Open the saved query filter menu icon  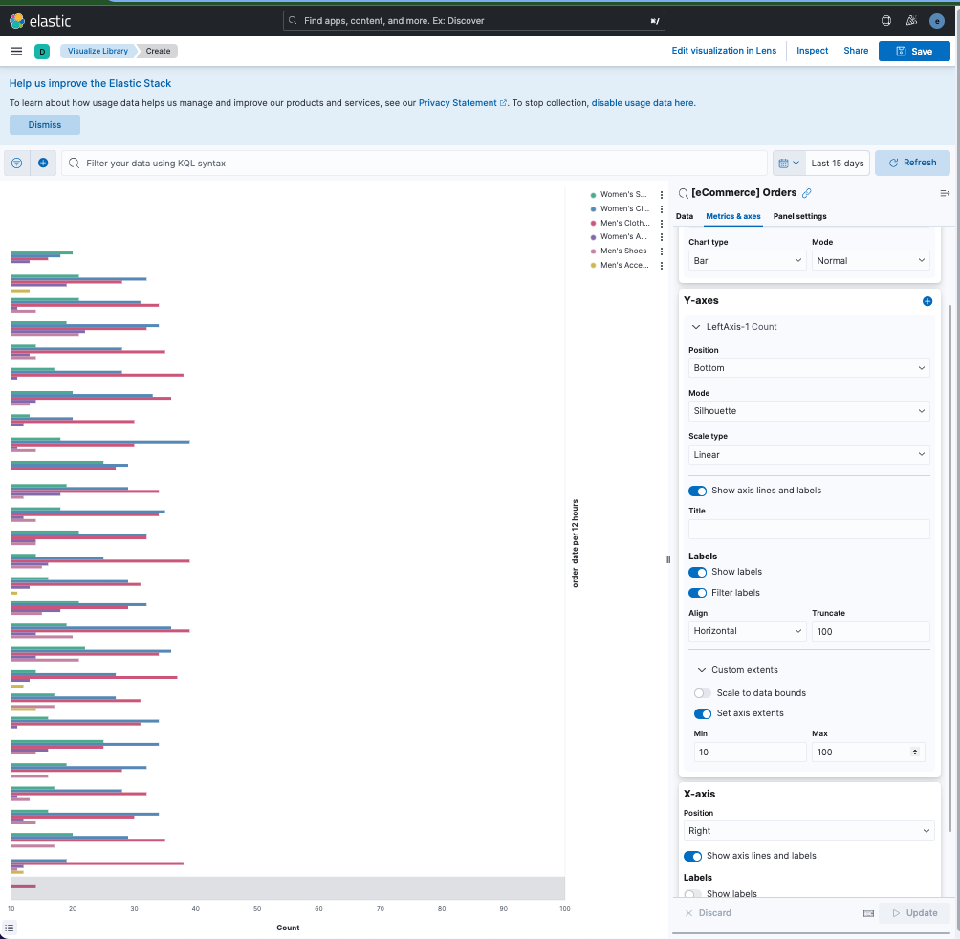click(x=17, y=163)
